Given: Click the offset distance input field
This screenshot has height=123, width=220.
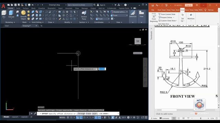Looking at the screenshot, I should 102,69.
